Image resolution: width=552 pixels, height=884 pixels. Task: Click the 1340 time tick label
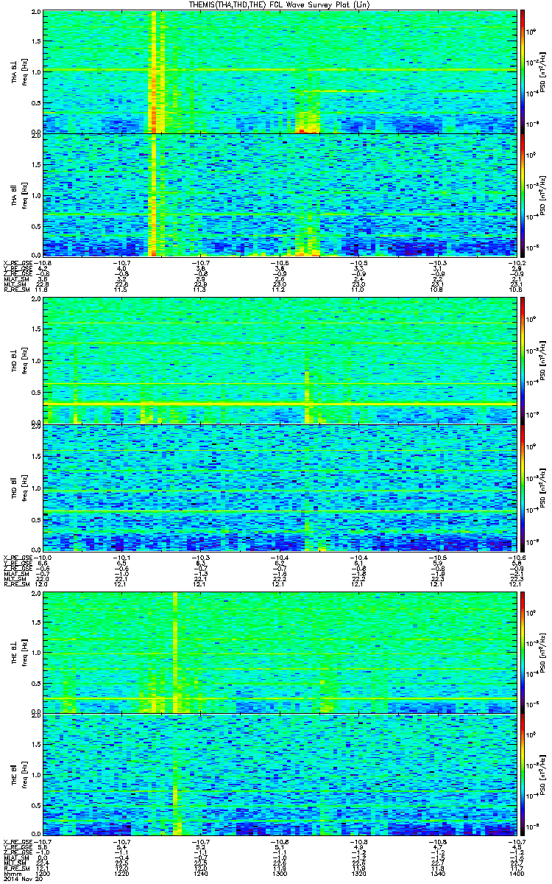pyautogui.click(x=437, y=874)
